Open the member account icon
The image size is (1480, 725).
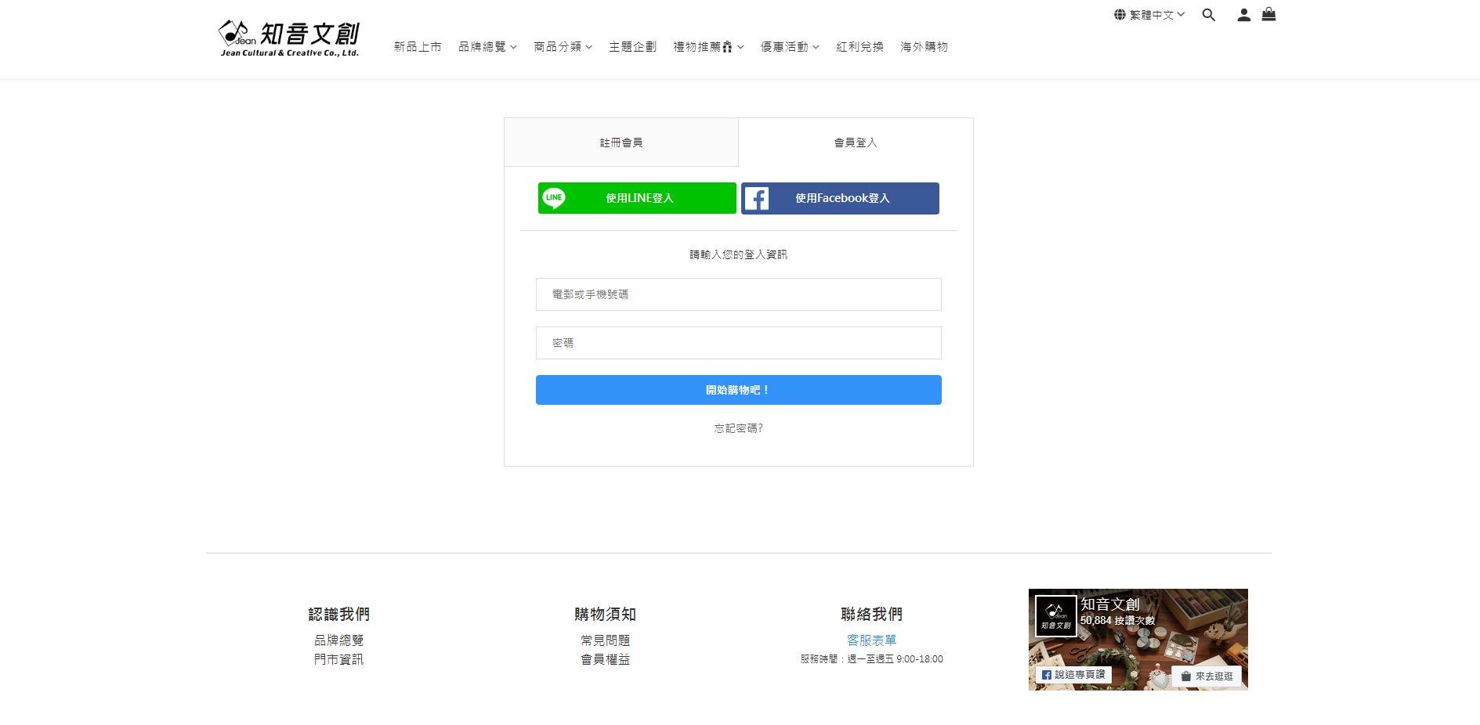click(x=1243, y=15)
